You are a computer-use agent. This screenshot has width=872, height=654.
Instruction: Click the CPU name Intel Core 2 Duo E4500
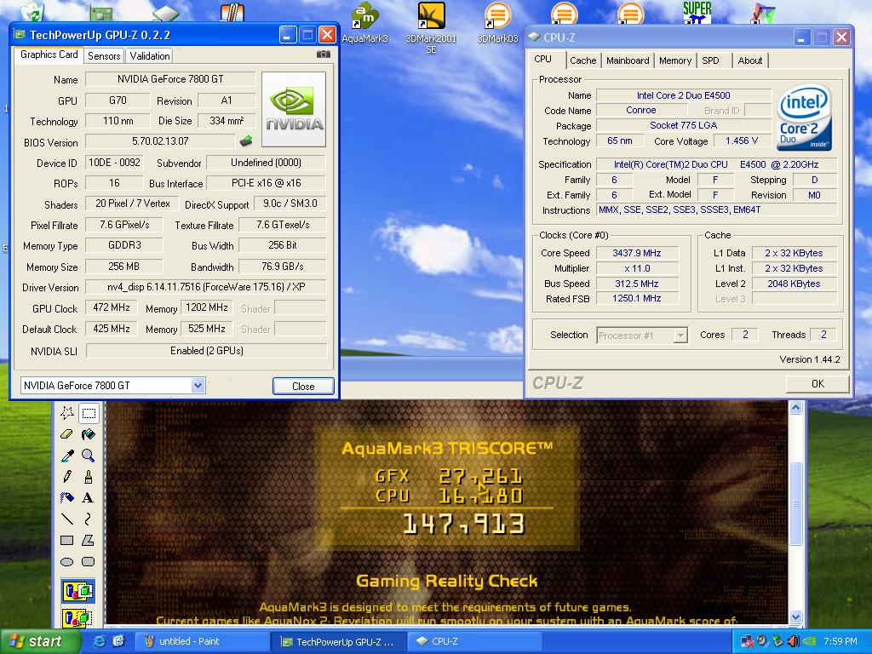click(684, 95)
